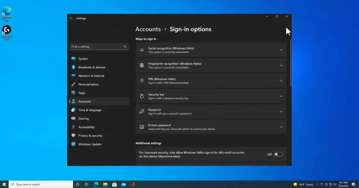359x188 pixels.
Task: Open Logitech G HUB desktop shortcut
Action: coord(6,32)
